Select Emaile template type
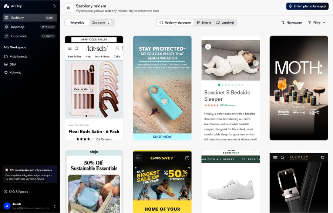This screenshot has height=213, width=333. 203,23
